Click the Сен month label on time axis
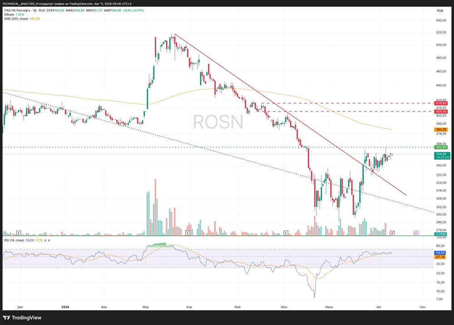The width and height of the screenshot is (454, 325). pos(422,307)
